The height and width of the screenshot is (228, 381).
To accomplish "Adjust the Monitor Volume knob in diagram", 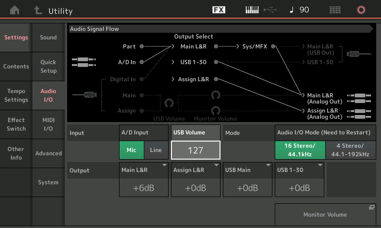I will (x=216, y=110).
